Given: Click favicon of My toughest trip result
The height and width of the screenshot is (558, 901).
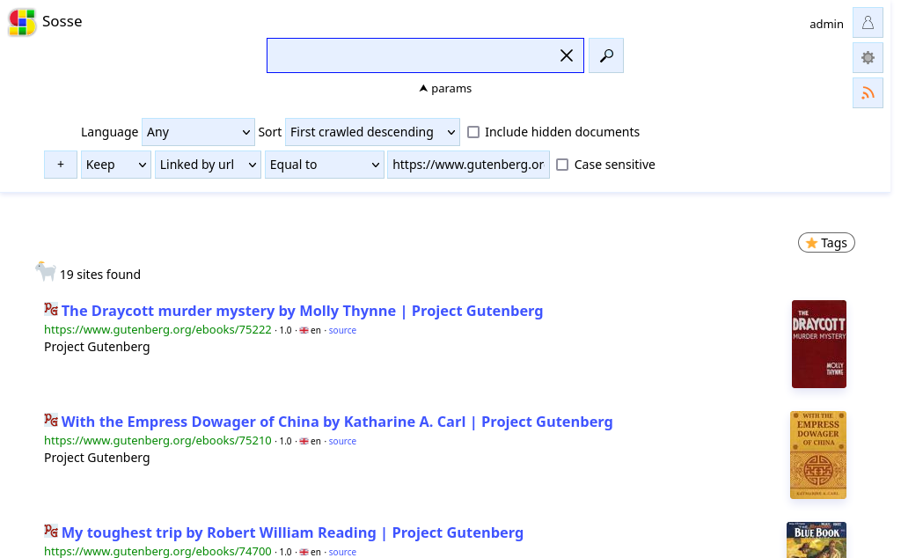Looking at the screenshot, I should (x=50, y=531).
